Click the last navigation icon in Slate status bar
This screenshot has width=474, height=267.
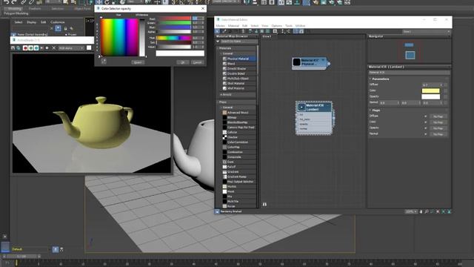coord(449,211)
